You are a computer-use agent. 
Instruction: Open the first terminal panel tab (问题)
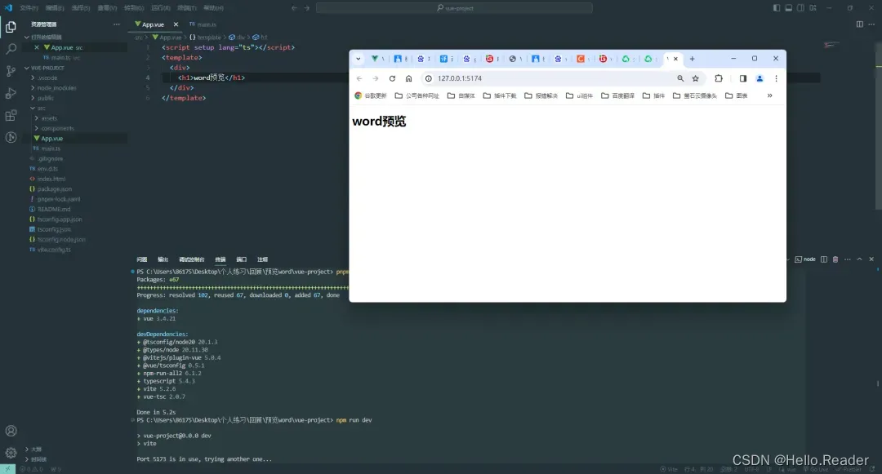(x=142, y=259)
